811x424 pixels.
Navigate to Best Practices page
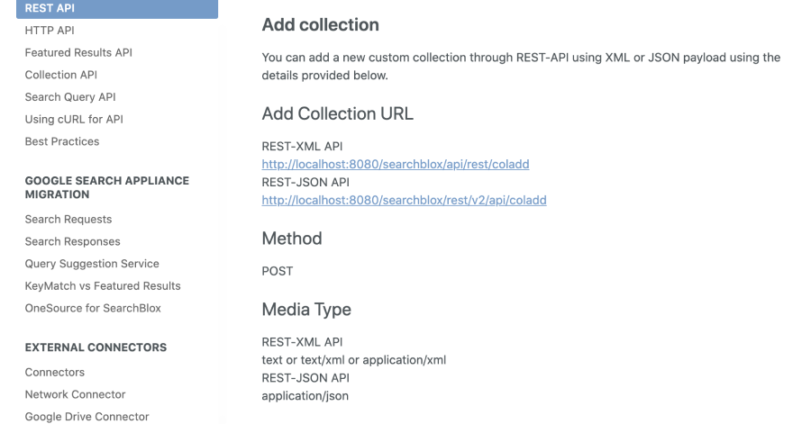[x=62, y=141]
